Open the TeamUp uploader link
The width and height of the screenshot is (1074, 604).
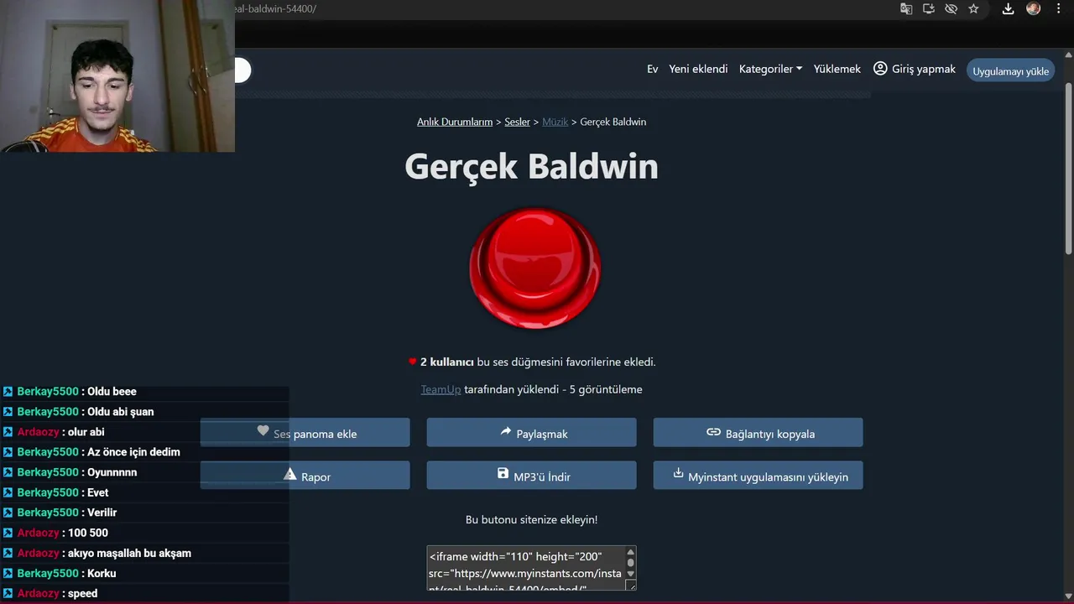pyautogui.click(x=441, y=389)
